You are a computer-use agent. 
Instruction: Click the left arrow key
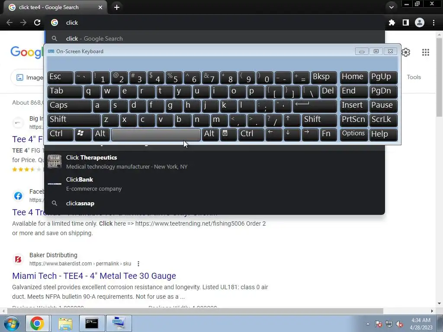(x=274, y=134)
